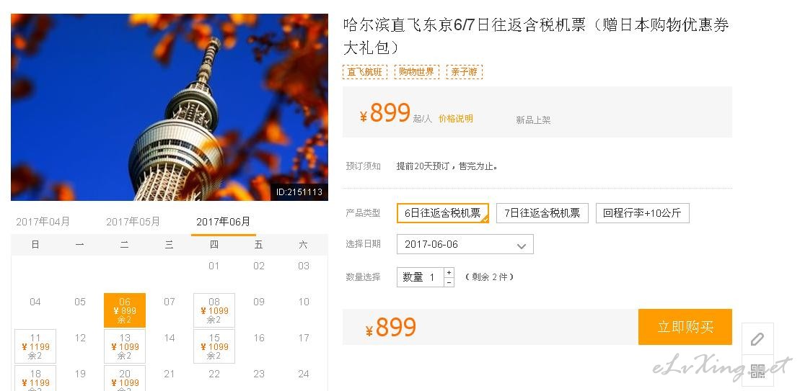Click the pencil feedback icon
The image size is (800, 391).
tap(757, 339)
